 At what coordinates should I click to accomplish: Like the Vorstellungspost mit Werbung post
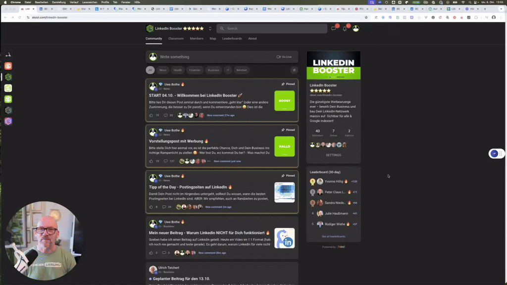(x=151, y=161)
